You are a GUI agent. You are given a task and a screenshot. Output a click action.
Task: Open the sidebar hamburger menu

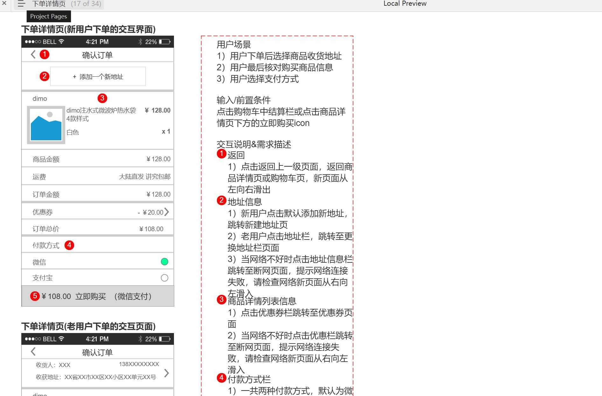click(21, 4)
